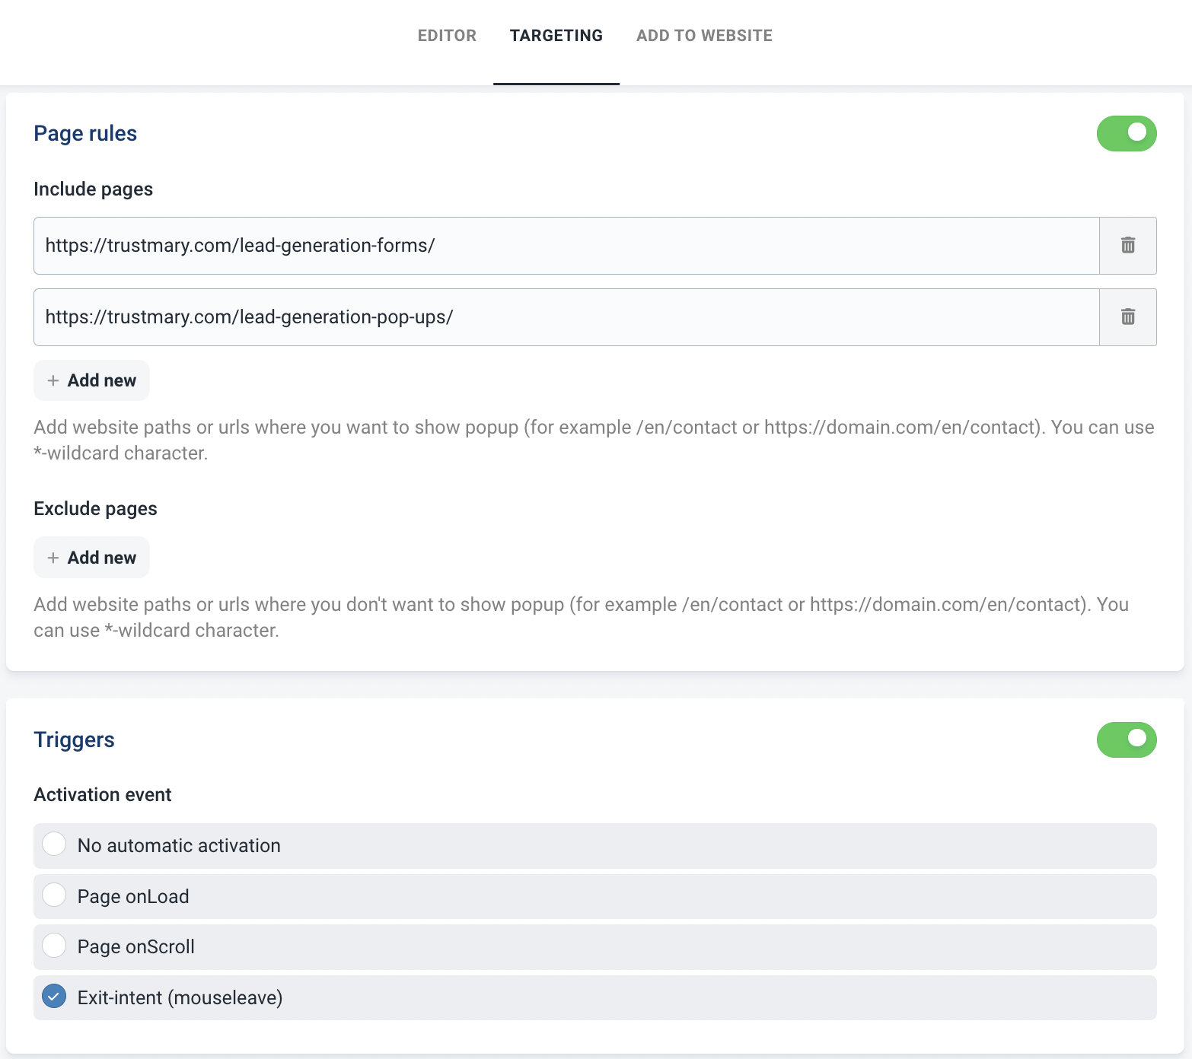1192x1059 pixels.
Task: Click the Page onScroll option row
Action: tap(594, 947)
